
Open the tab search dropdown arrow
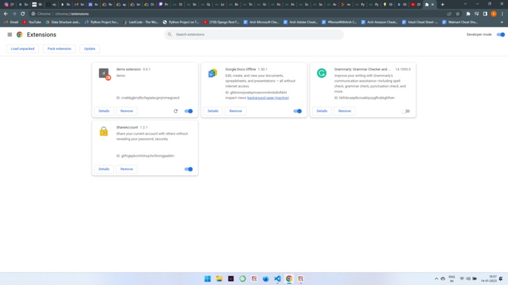pyautogui.click(x=465, y=4)
